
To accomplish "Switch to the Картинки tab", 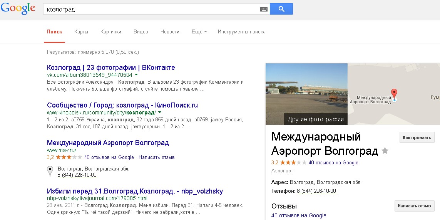I will click(111, 31).
